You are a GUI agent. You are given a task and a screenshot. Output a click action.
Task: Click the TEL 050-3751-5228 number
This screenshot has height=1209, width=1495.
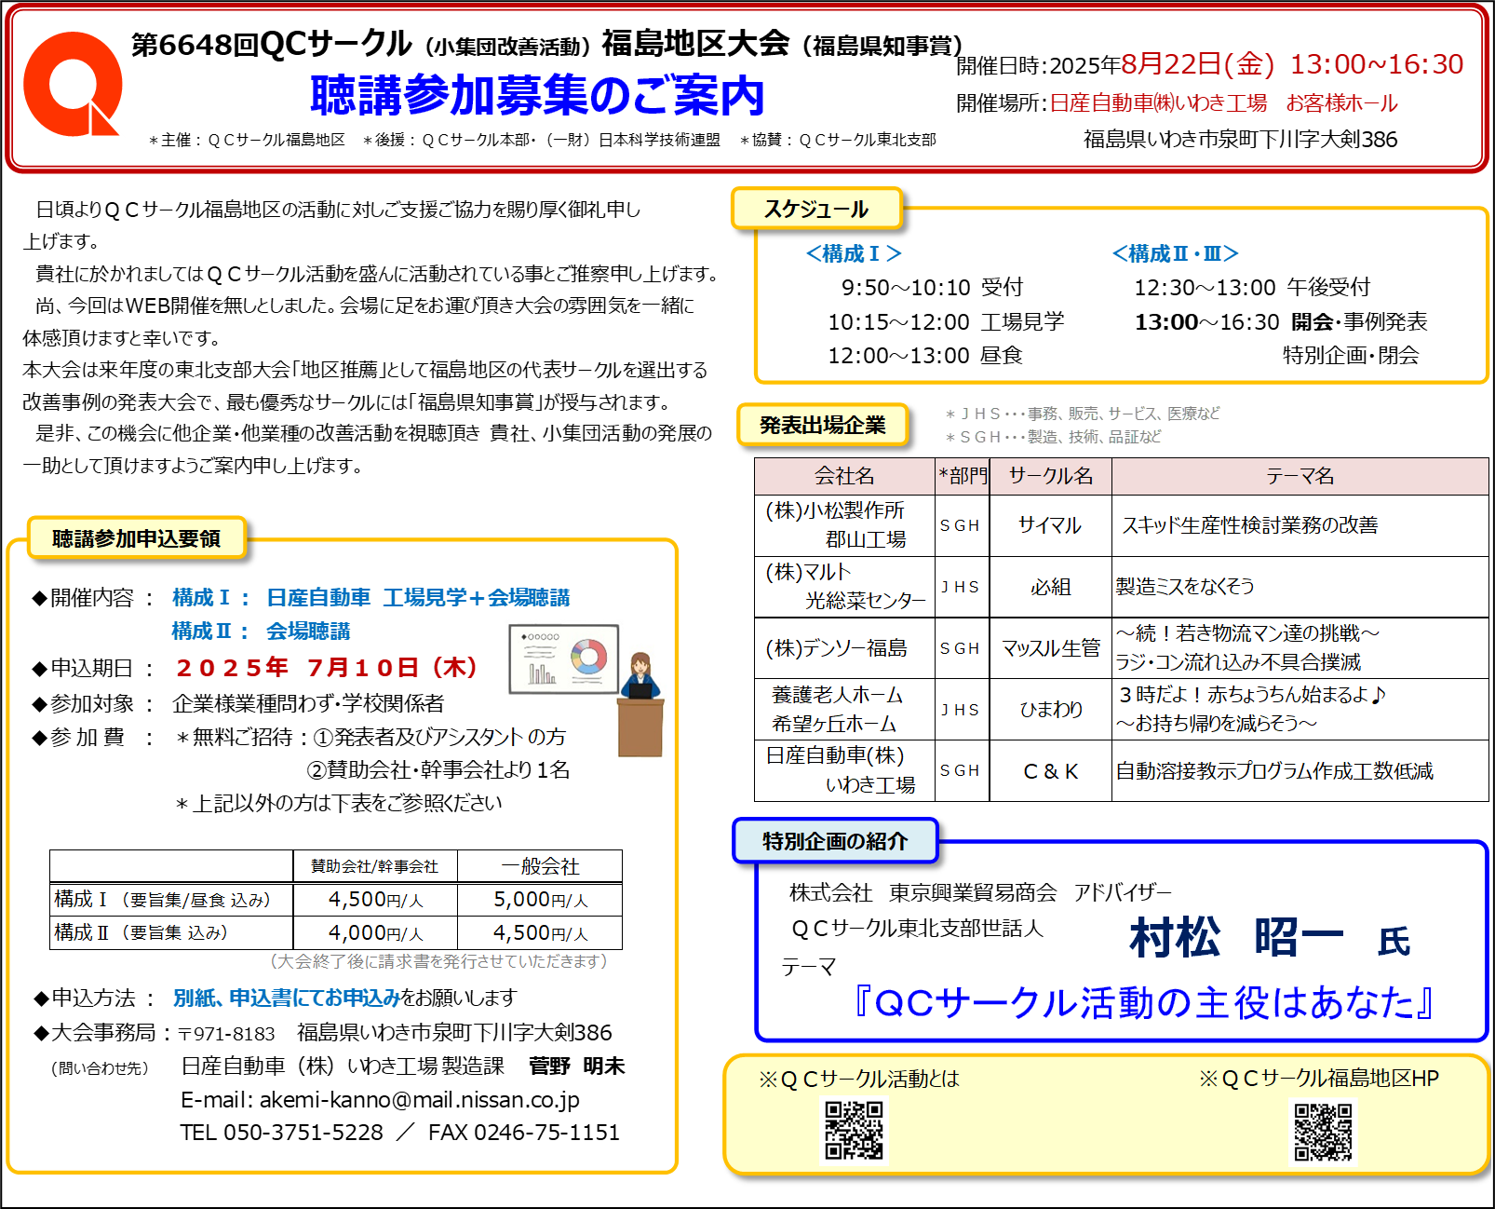coord(281,1133)
